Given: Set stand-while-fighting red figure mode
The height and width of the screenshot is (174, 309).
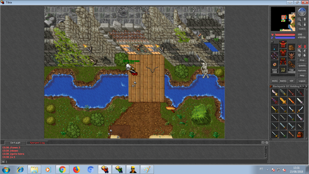Looking at the screenshot, I should pyautogui.click(x=305, y=47).
